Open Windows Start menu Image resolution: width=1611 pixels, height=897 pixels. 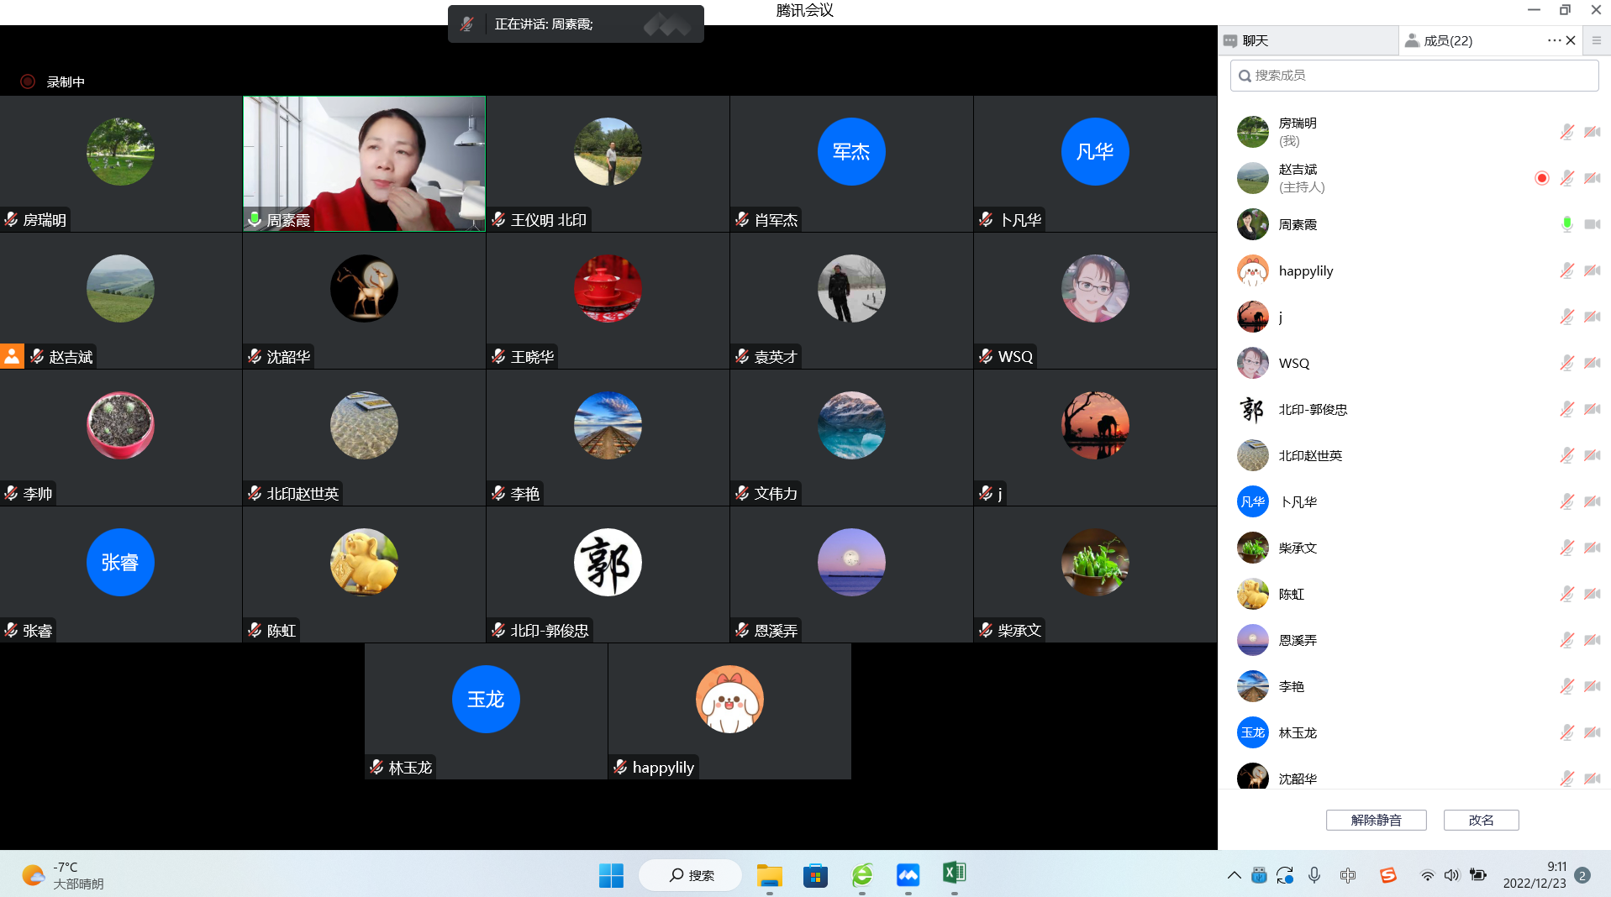coord(611,875)
